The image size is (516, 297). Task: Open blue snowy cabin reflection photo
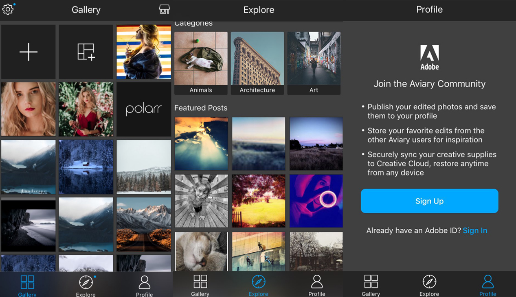point(86,167)
